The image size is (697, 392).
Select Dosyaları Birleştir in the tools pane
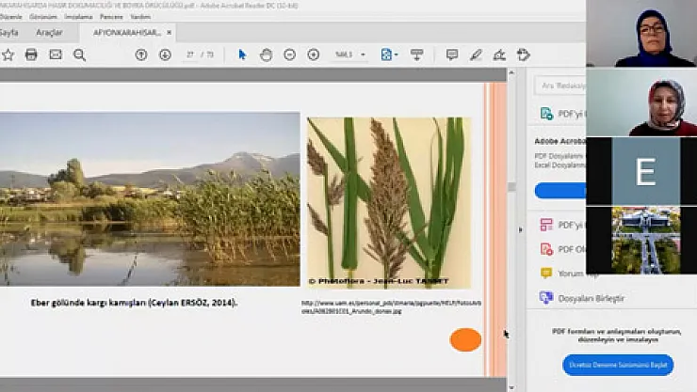coord(591,298)
